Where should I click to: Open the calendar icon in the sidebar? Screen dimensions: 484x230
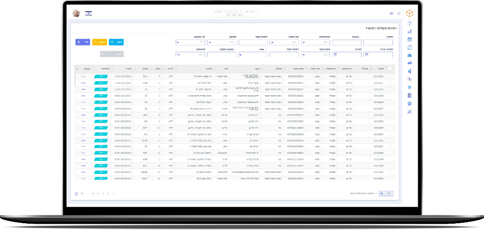click(x=409, y=40)
